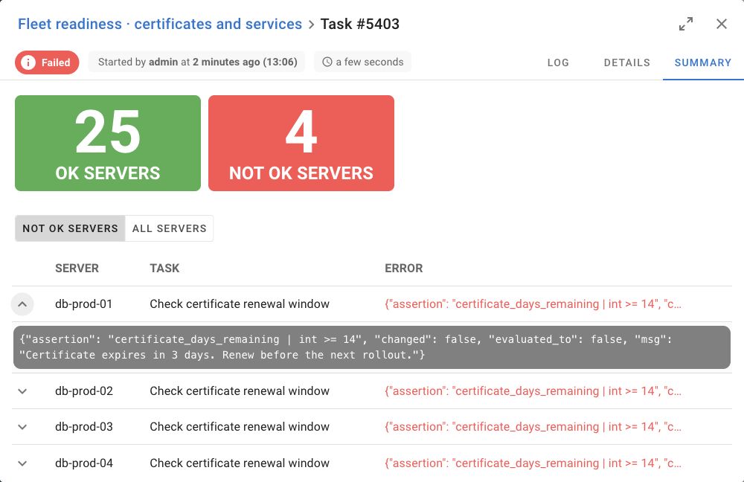
Task: Toggle the NOT OK SERVERS filter
Action: [70, 228]
